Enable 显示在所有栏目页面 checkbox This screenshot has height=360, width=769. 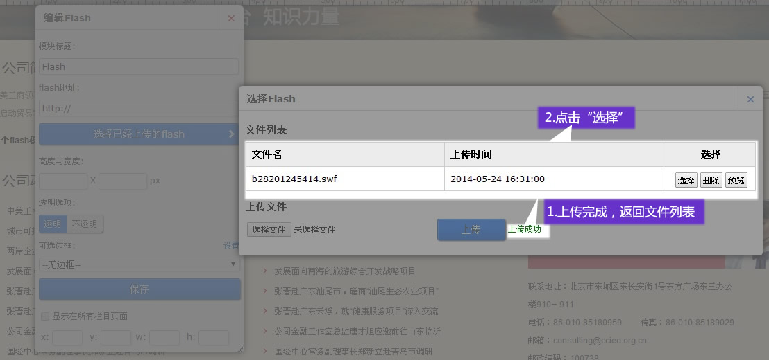[45, 316]
